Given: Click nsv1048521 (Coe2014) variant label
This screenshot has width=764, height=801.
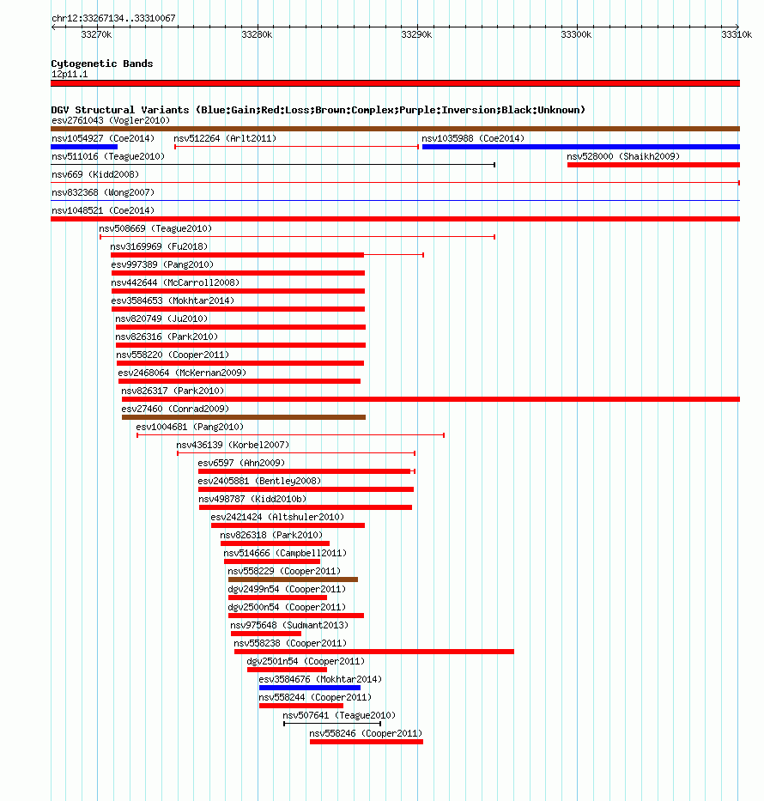Looking at the screenshot, I should click(x=103, y=210).
